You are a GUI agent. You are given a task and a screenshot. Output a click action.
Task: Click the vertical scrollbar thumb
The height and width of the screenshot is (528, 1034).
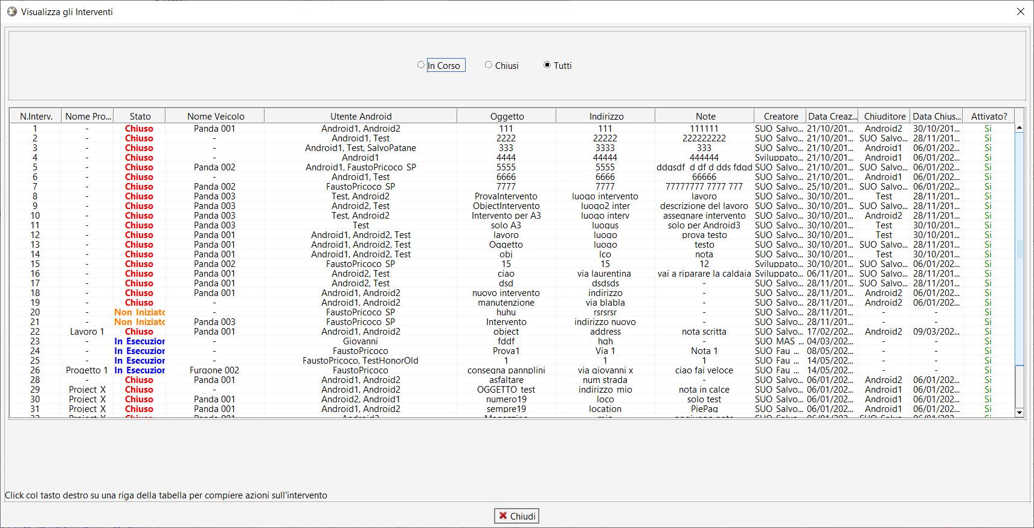[x=1020, y=249]
